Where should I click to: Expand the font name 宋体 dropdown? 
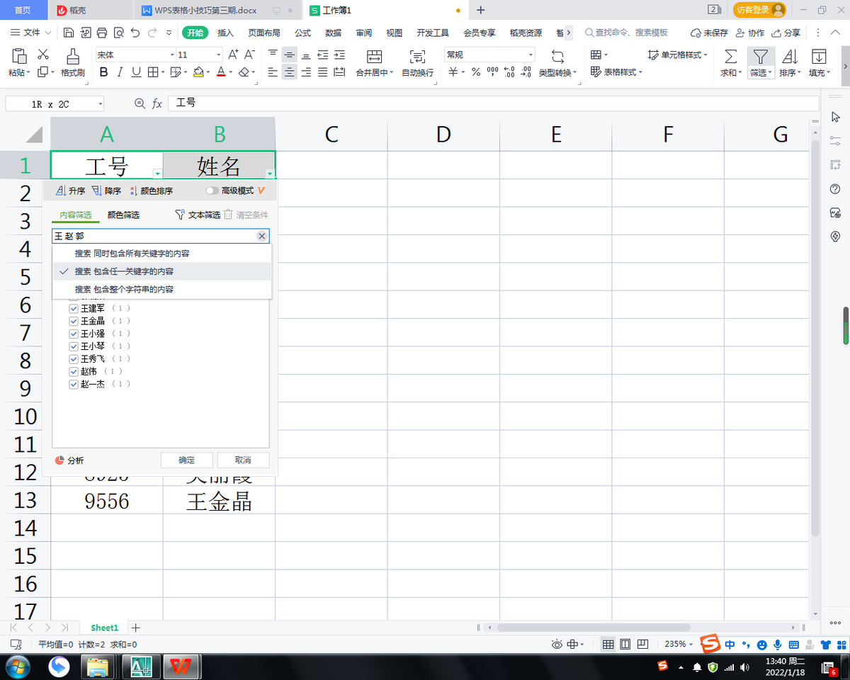171,55
